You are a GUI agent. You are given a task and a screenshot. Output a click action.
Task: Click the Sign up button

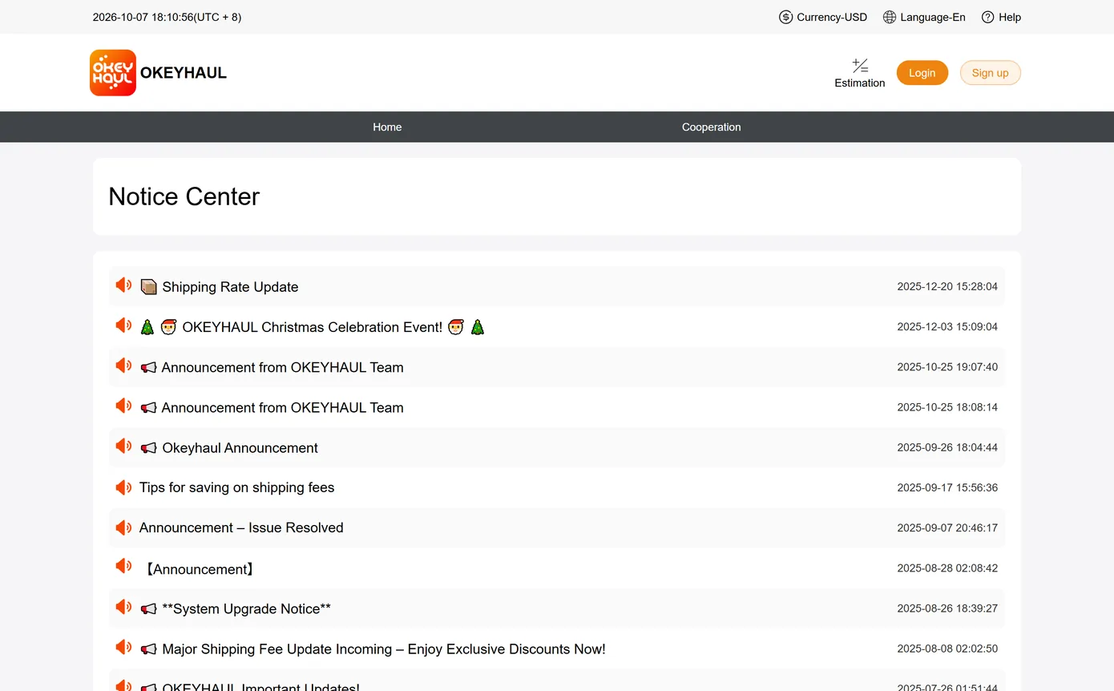[991, 73]
